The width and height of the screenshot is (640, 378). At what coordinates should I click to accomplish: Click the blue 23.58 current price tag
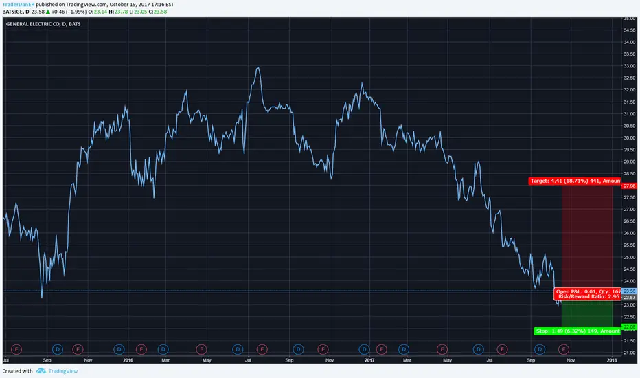pyautogui.click(x=629, y=291)
